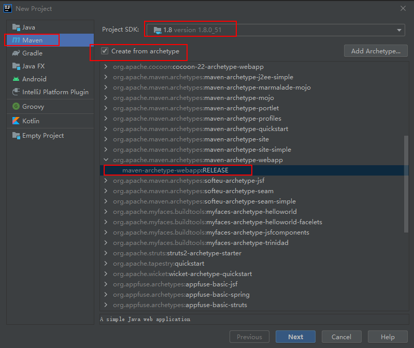Choose Kotlin project type

coord(50,121)
